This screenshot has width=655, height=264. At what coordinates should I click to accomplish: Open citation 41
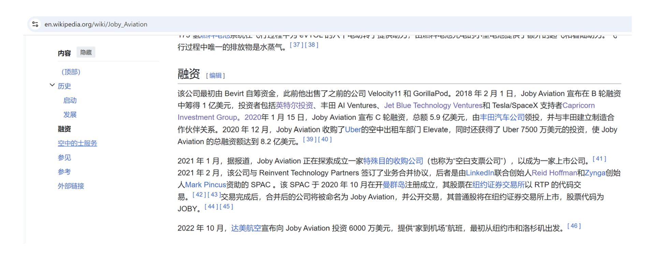click(x=599, y=159)
